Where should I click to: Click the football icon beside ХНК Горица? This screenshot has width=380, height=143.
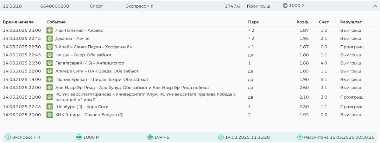(49, 115)
